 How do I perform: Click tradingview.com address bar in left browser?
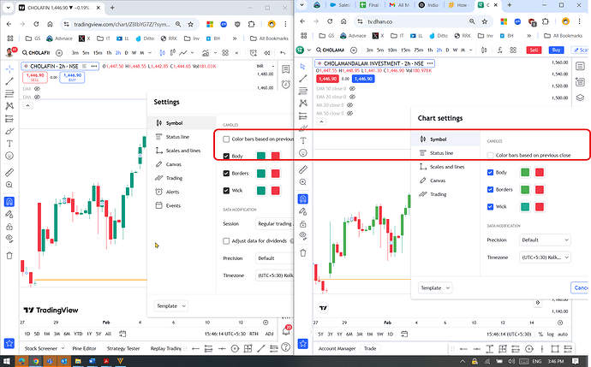tap(122, 24)
